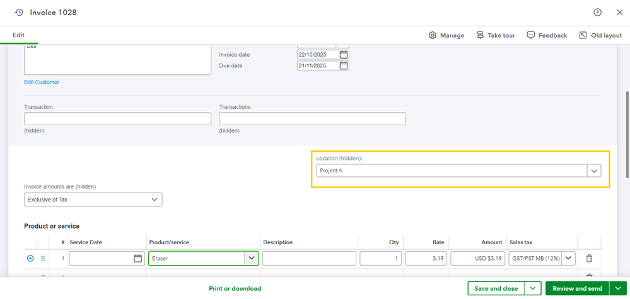Click Save and close button
Viewport: 630px width, 299px height.
[x=496, y=288]
